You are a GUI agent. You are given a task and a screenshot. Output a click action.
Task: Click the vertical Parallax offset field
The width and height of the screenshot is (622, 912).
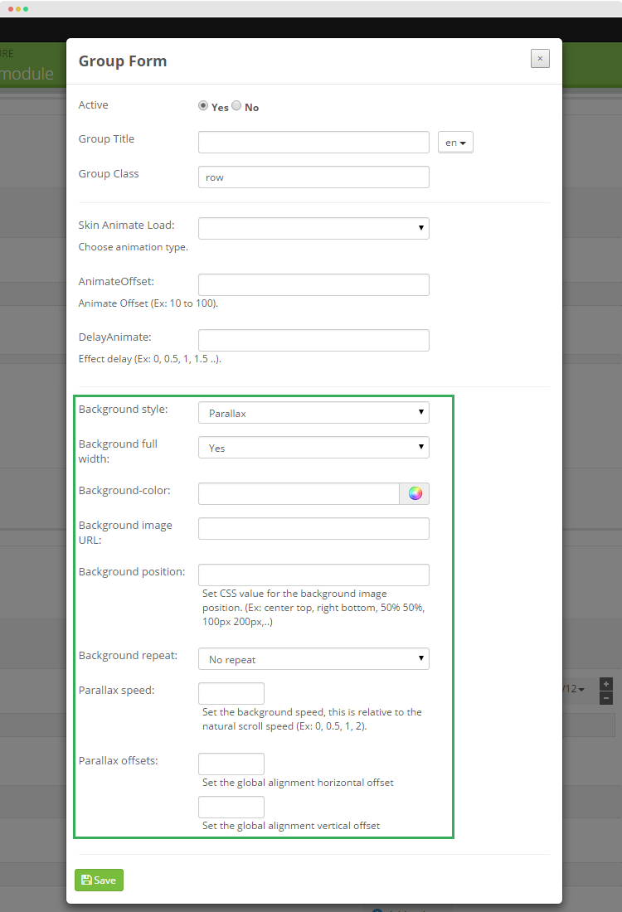pyautogui.click(x=231, y=808)
